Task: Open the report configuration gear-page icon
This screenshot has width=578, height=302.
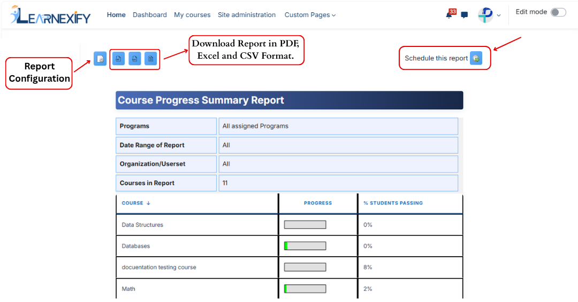Action: (x=100, y=59)
